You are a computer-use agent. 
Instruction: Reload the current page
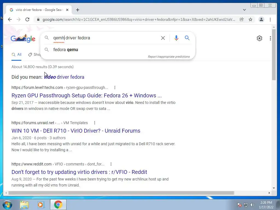(27, 19)
